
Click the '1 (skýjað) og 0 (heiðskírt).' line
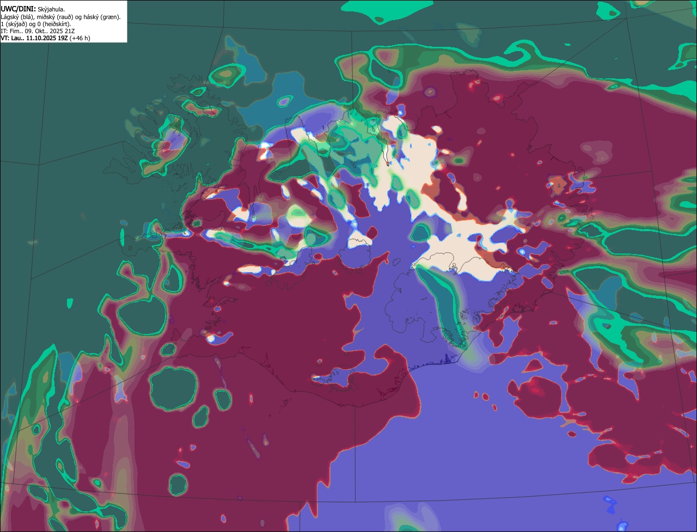tap(36, 24)
